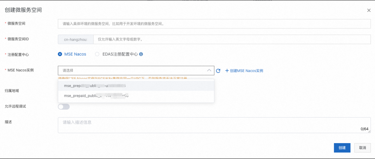Select the MSE Nacos radio button
The width and height of the screenshot is (375, 159).
60,54
